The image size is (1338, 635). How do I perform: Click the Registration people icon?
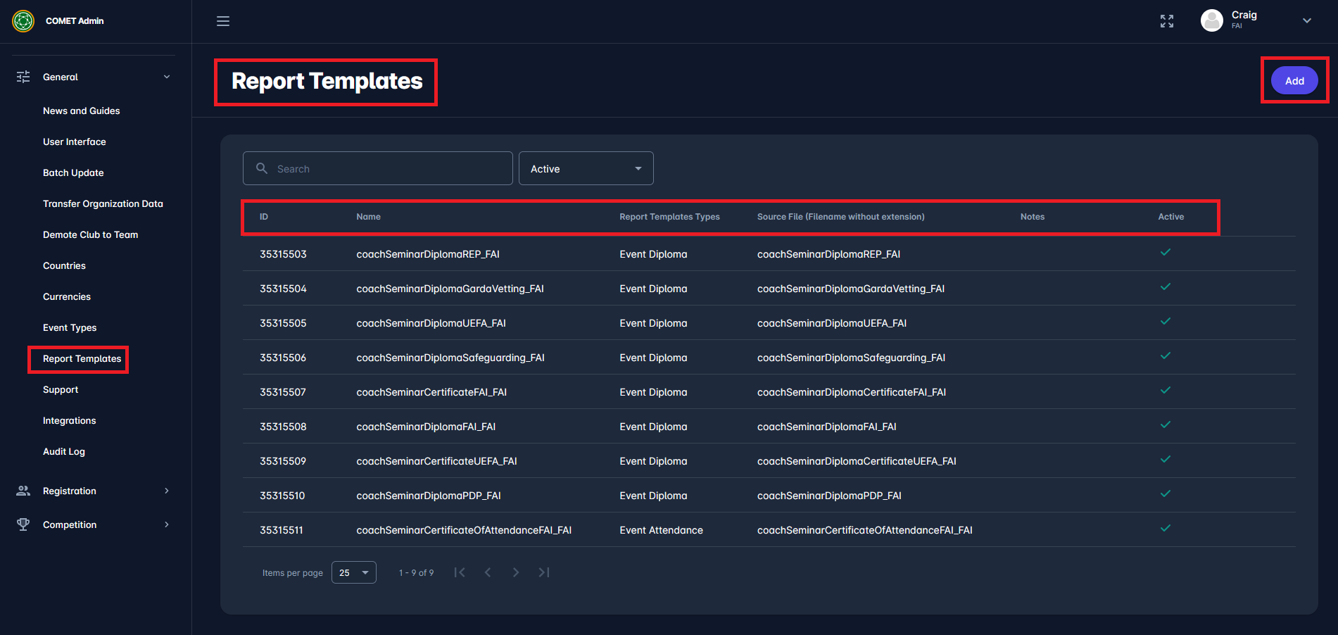pyautogui.click(x=23, y=491)
